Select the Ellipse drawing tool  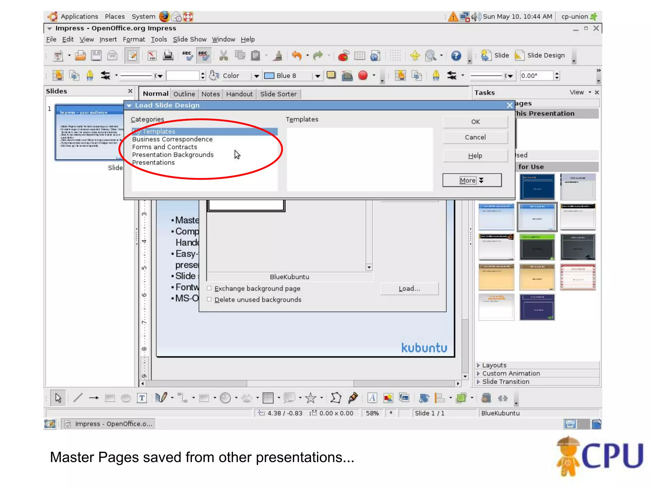tap(126, 398)
